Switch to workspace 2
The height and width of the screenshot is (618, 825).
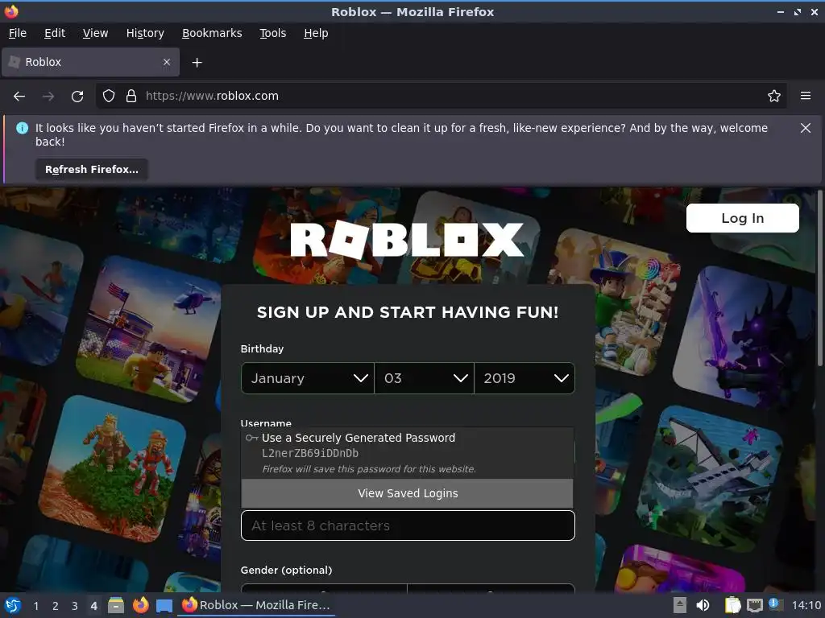[55, 606]
